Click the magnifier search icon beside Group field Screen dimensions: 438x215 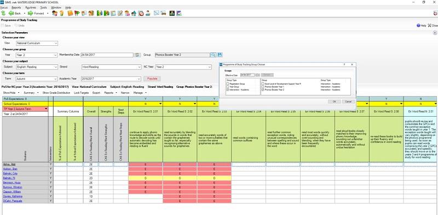[x=213, y=55]
